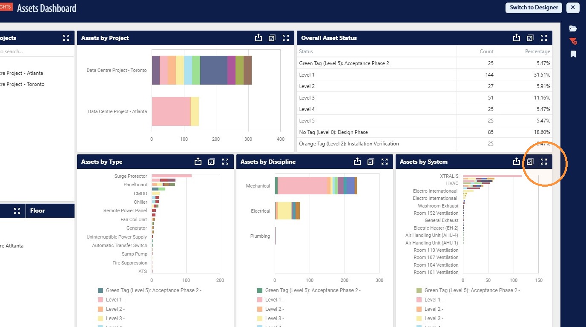Open the folder icon in right sidebar
This screenshot has width=586, height=327.
pos(573,28)
